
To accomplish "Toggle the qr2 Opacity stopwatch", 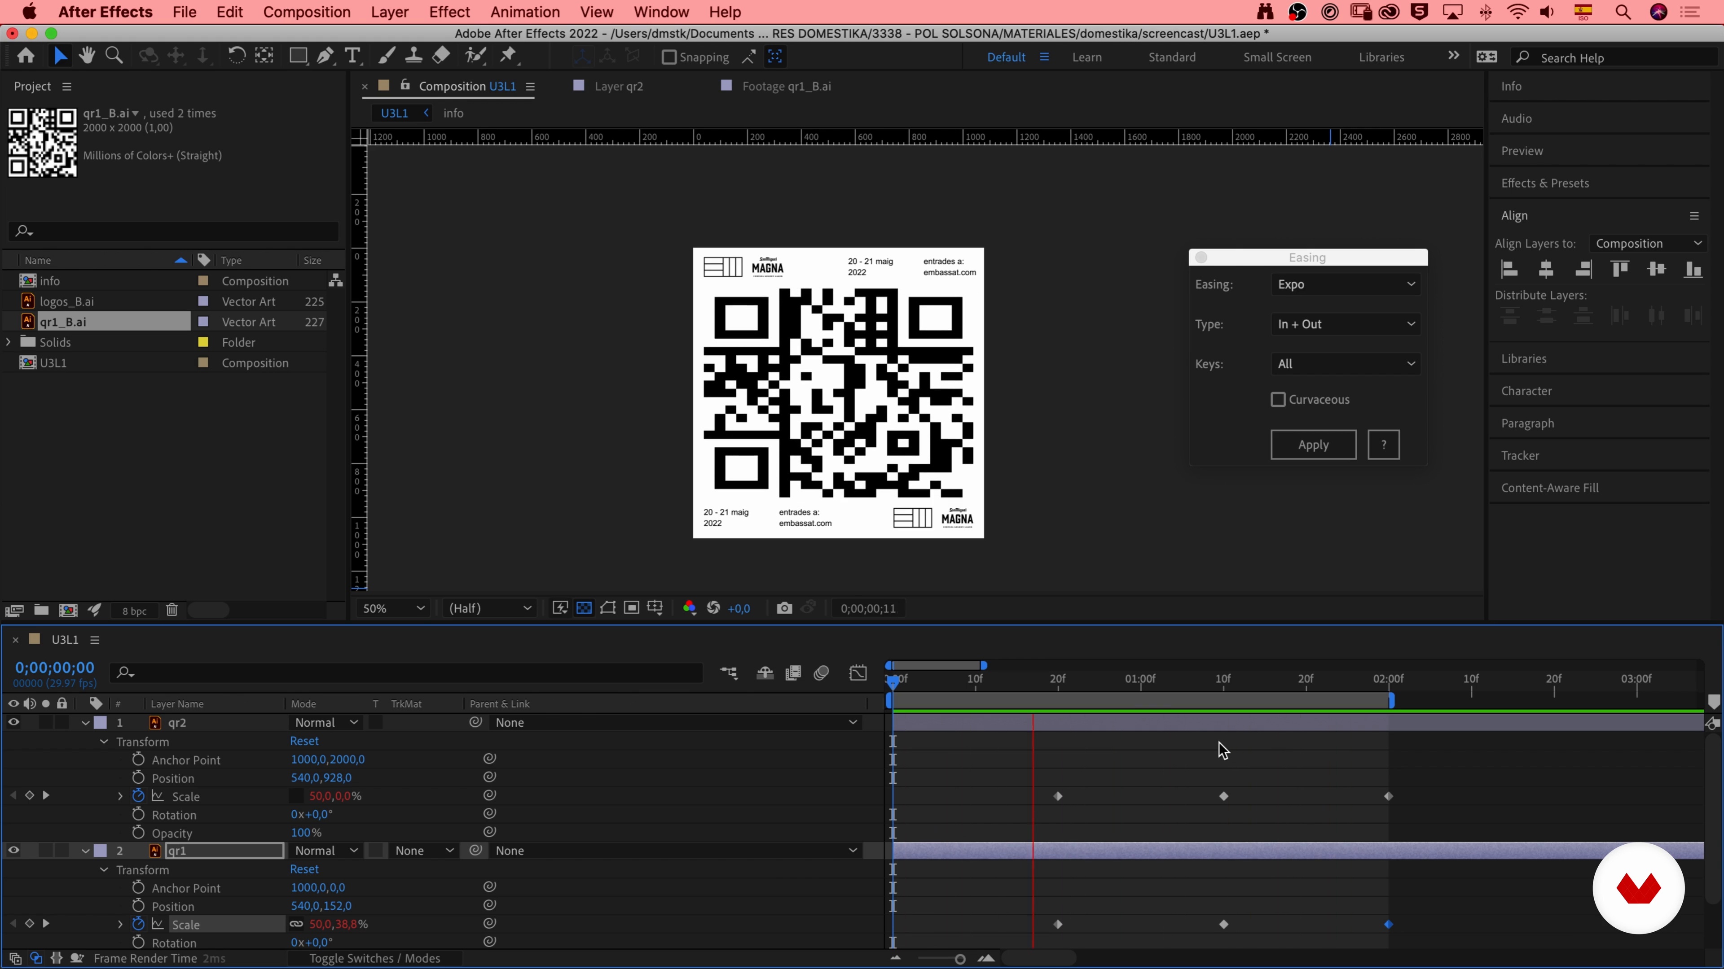I will pos(138,833).
